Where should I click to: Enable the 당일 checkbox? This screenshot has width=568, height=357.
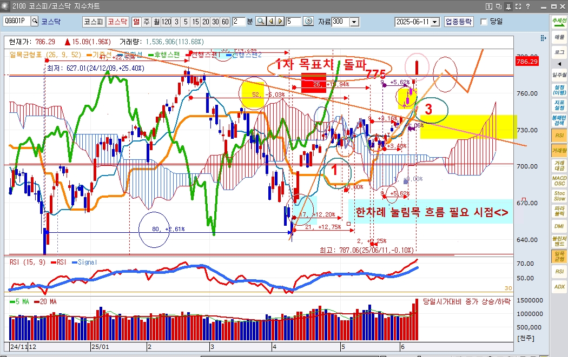[484, 22]
